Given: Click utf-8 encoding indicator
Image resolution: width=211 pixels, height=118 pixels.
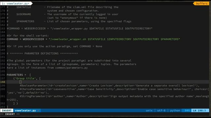Looking at the screenshot, I should coord(161,110).
